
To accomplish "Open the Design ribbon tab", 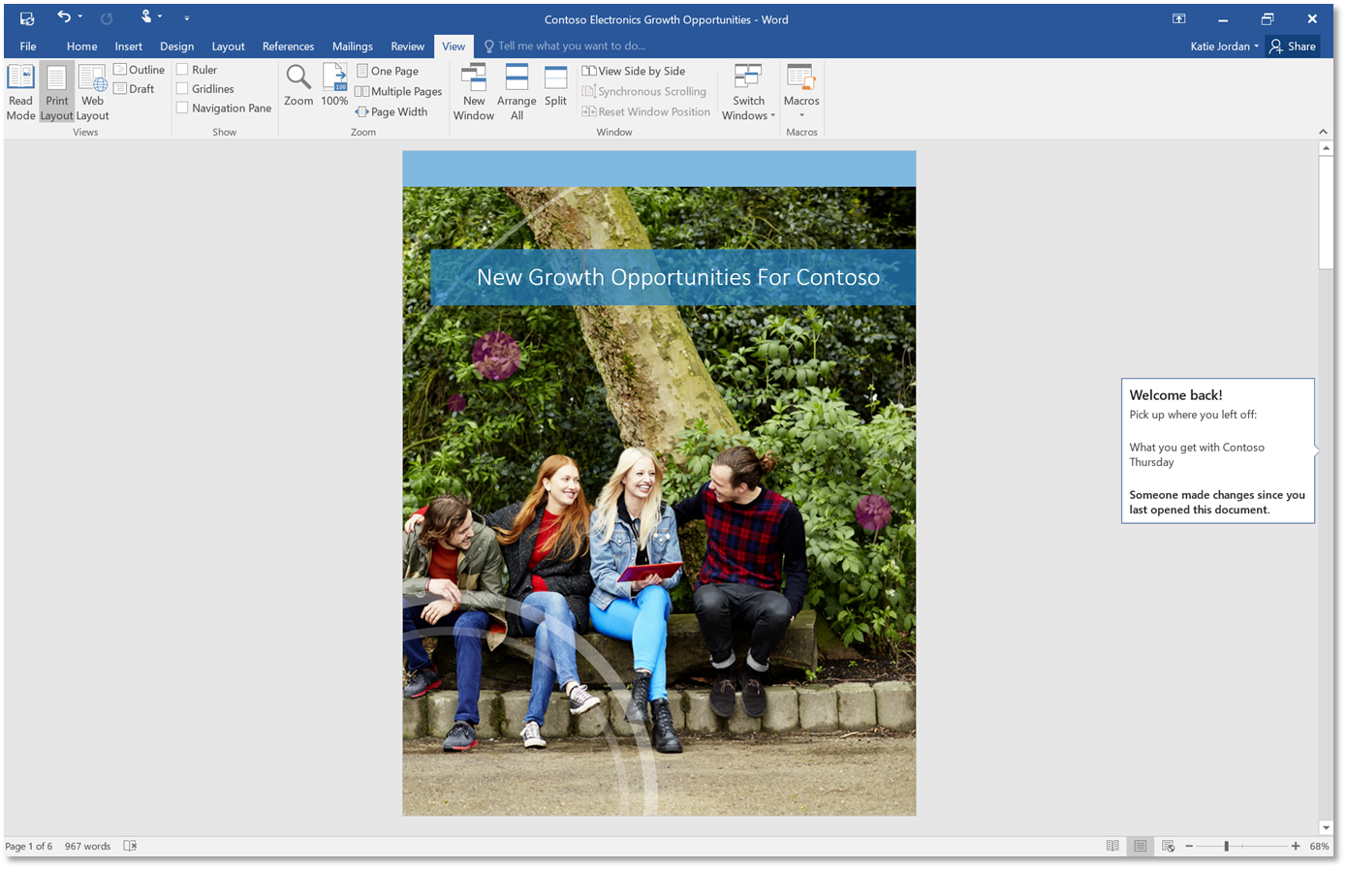I will point(176,47).
